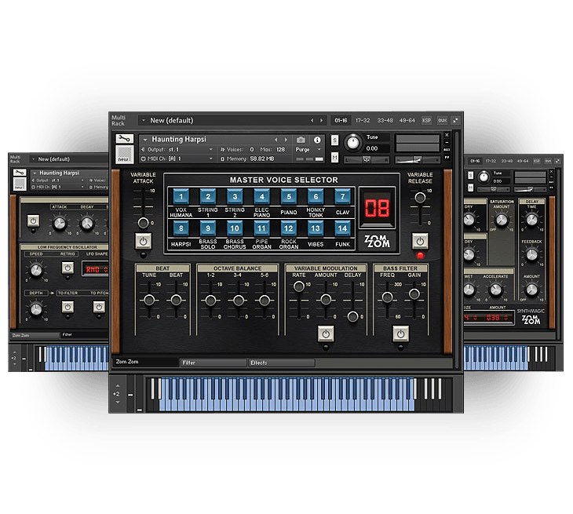Select voice 13 Vibes

pyautogui.click(x=316, y=228)
